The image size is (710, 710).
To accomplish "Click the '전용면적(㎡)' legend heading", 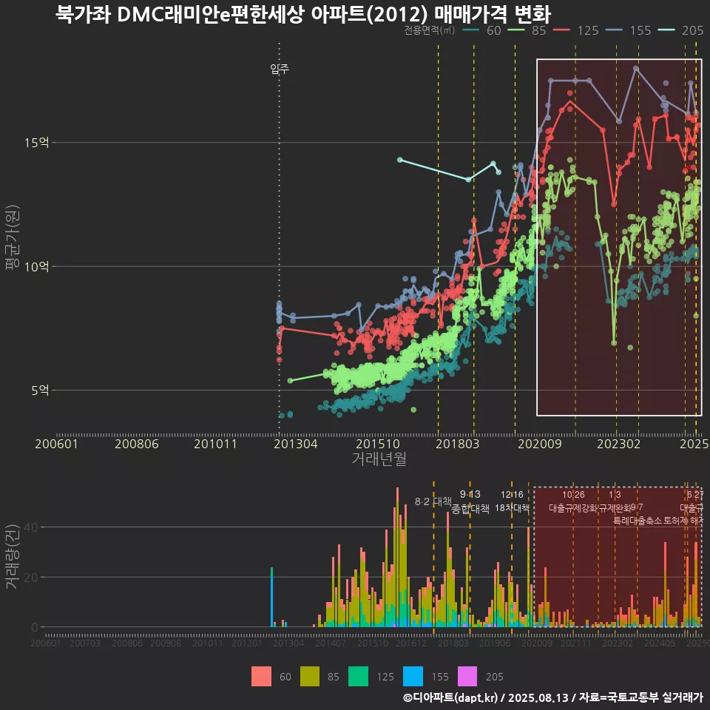I will (x=429, y=30).
